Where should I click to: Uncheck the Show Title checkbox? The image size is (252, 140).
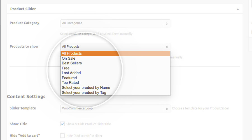coord(62,124)
